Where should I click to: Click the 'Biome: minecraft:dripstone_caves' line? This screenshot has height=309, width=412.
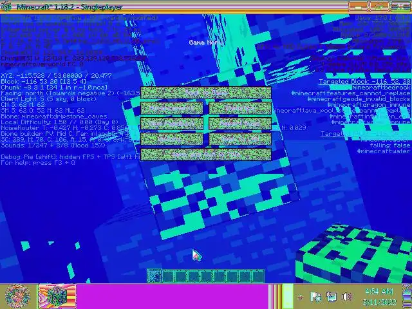point(54,116)
